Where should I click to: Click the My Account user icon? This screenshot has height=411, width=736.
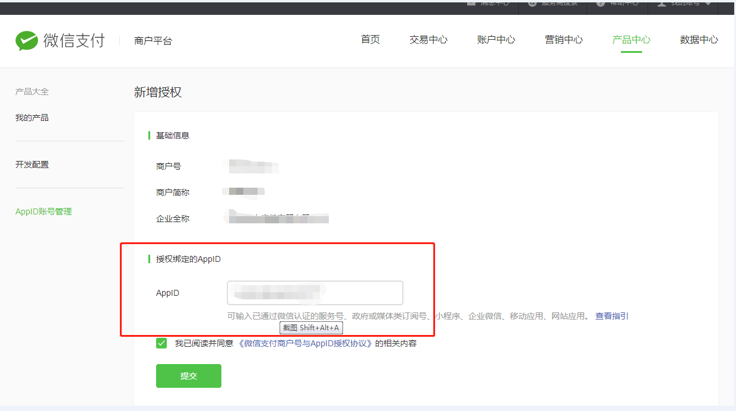661,3
